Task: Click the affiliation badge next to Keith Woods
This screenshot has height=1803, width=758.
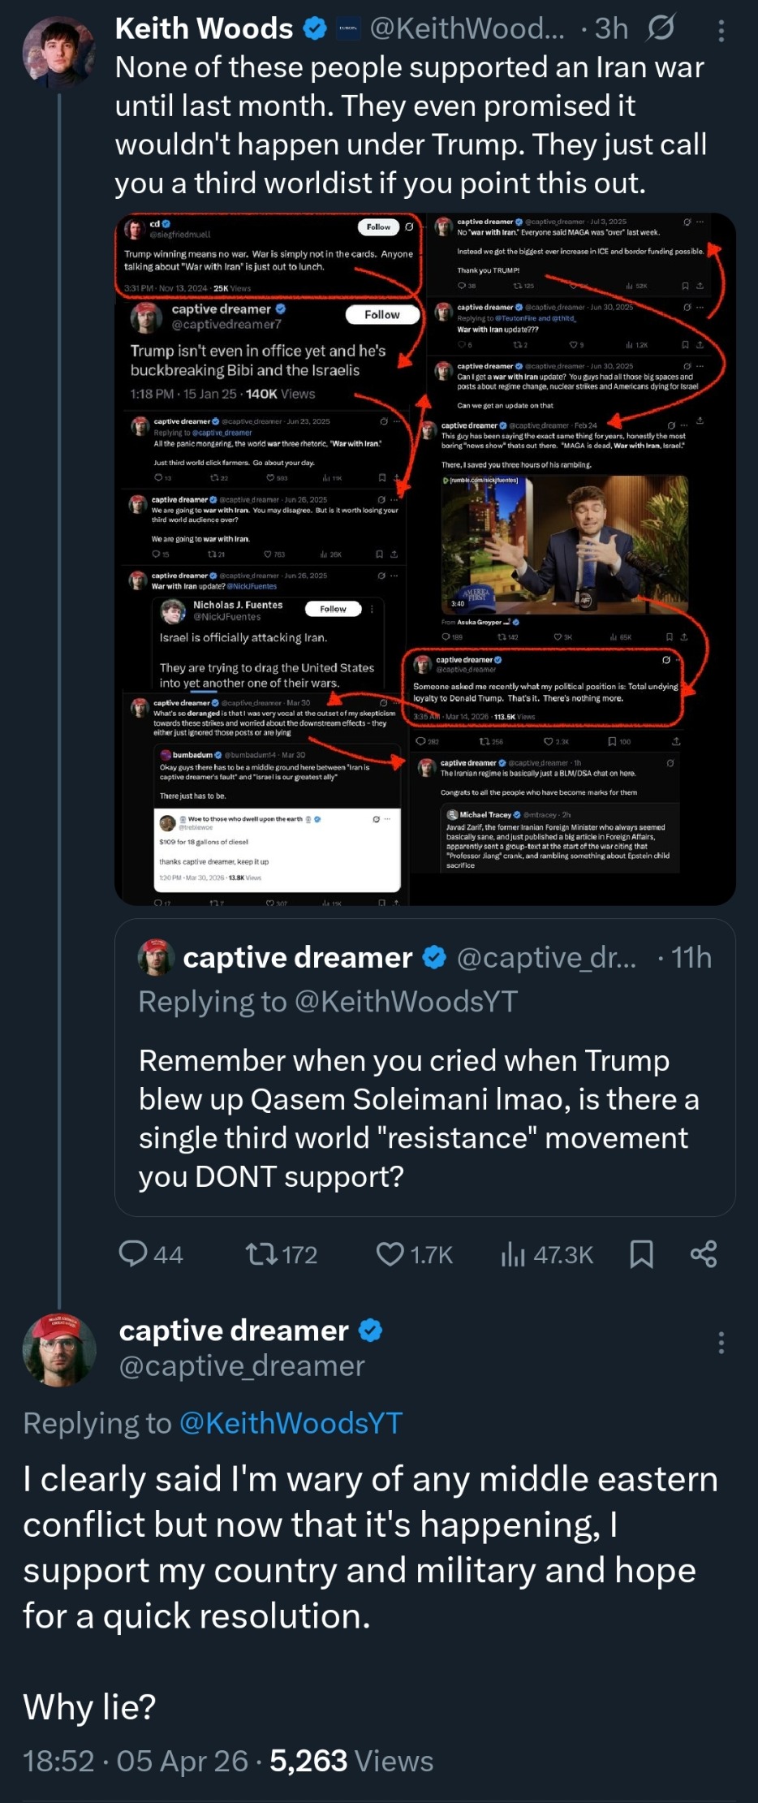Action: pos(347,29)
